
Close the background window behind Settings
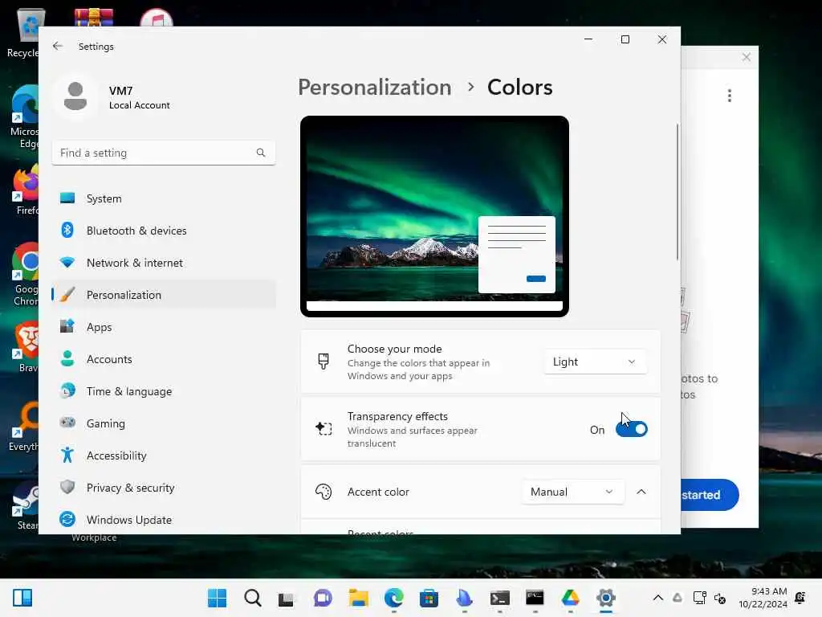coord(747,57)
